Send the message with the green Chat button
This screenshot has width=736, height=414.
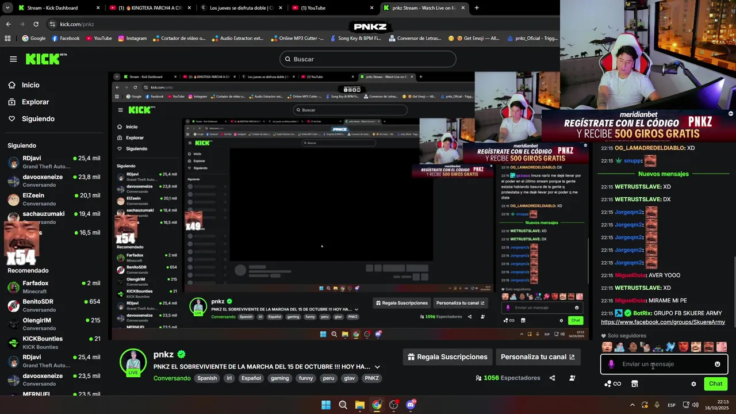(715, 384)
